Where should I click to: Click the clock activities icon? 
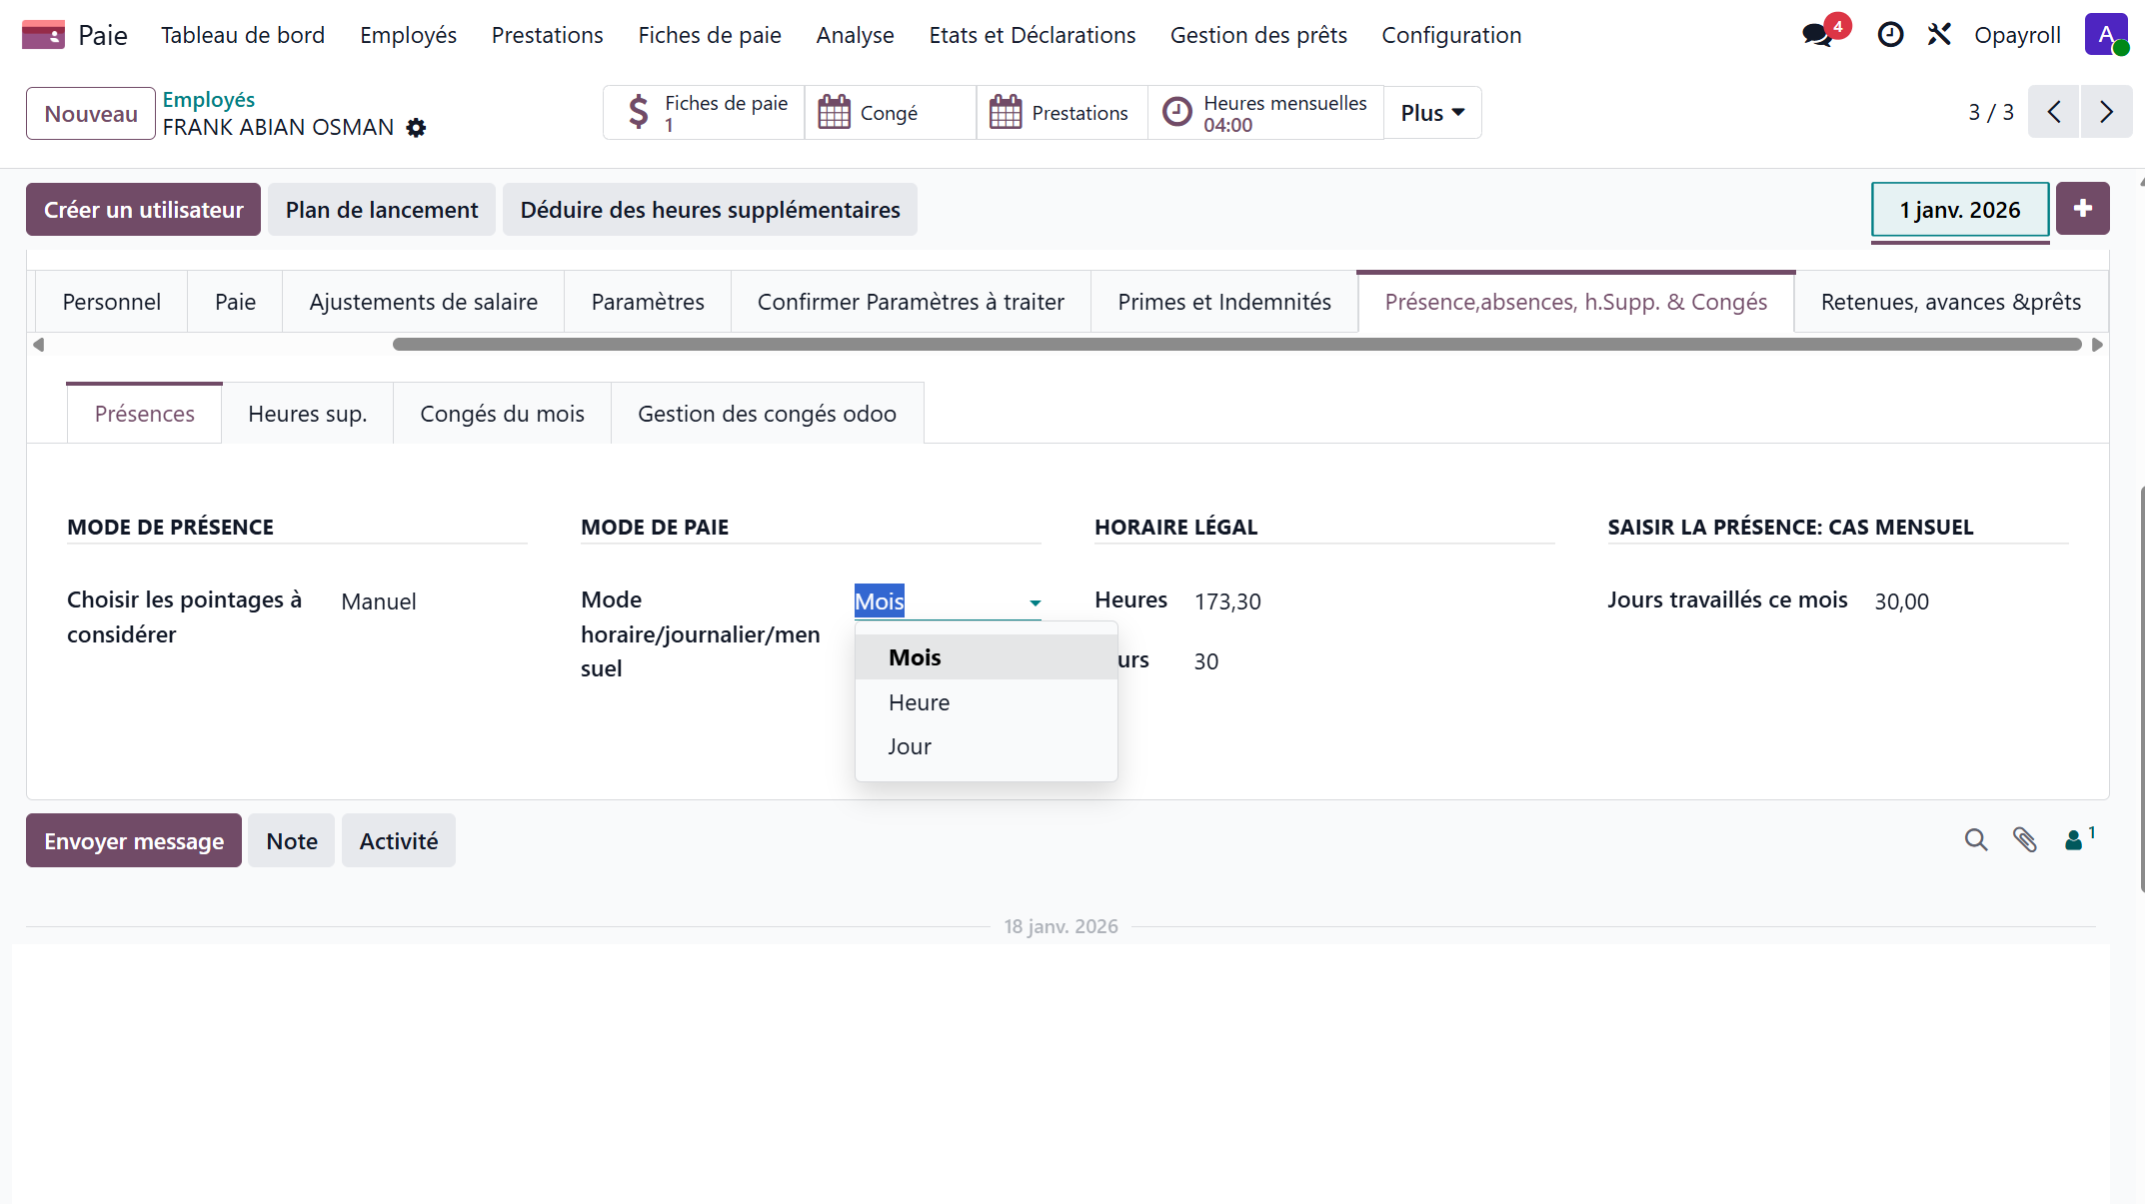(x=1890, y=35)
